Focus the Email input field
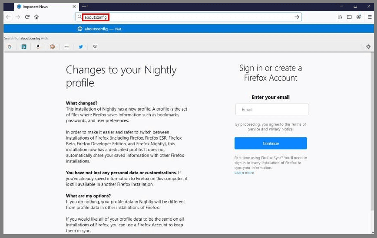This screenshot has height=238, width=377. point(271,110)
